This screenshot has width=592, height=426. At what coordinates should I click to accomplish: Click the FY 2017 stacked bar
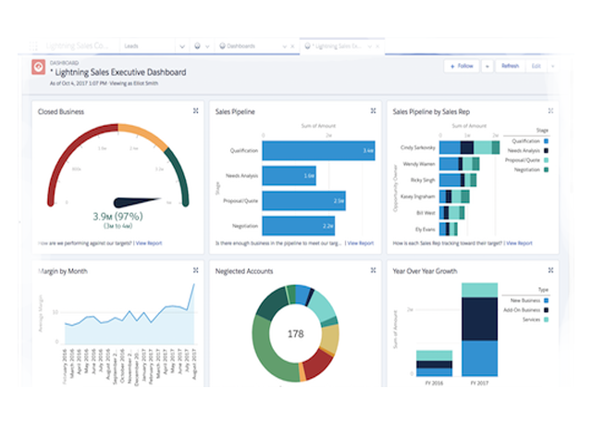tap(479, 330)
